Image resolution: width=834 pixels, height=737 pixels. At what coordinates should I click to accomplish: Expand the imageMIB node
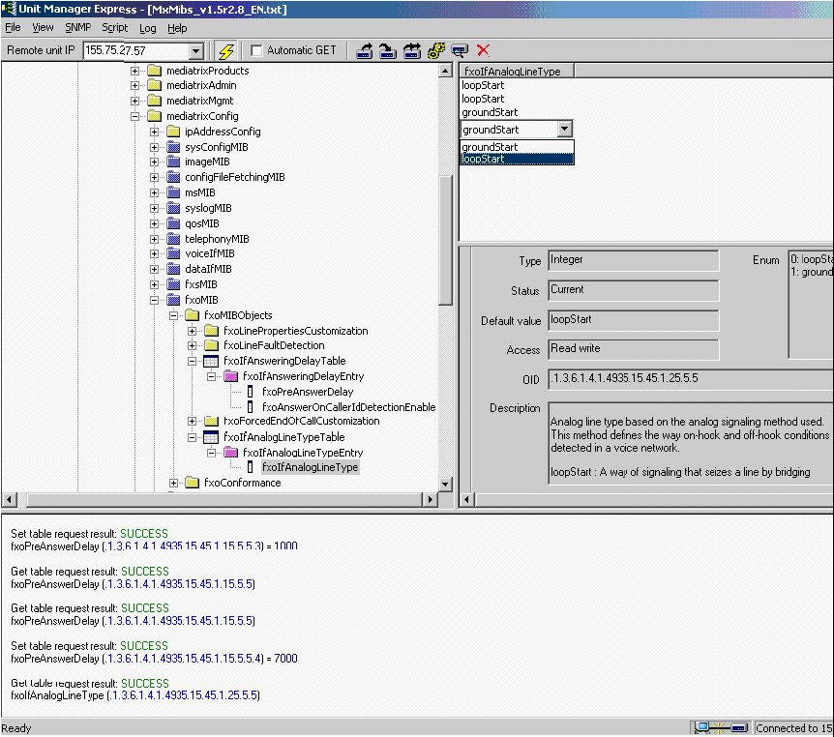(x=154, y=162)
